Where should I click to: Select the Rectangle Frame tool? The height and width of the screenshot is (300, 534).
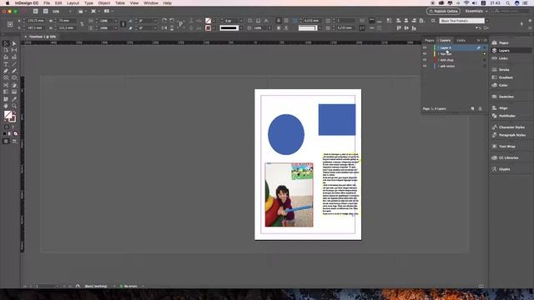coord(6,77)
